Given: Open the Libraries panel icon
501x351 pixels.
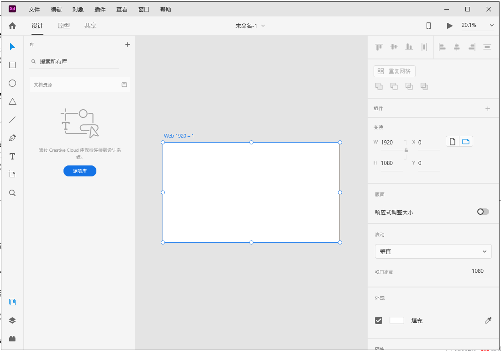Looking at the screenshot, I should tap(12, 302).
